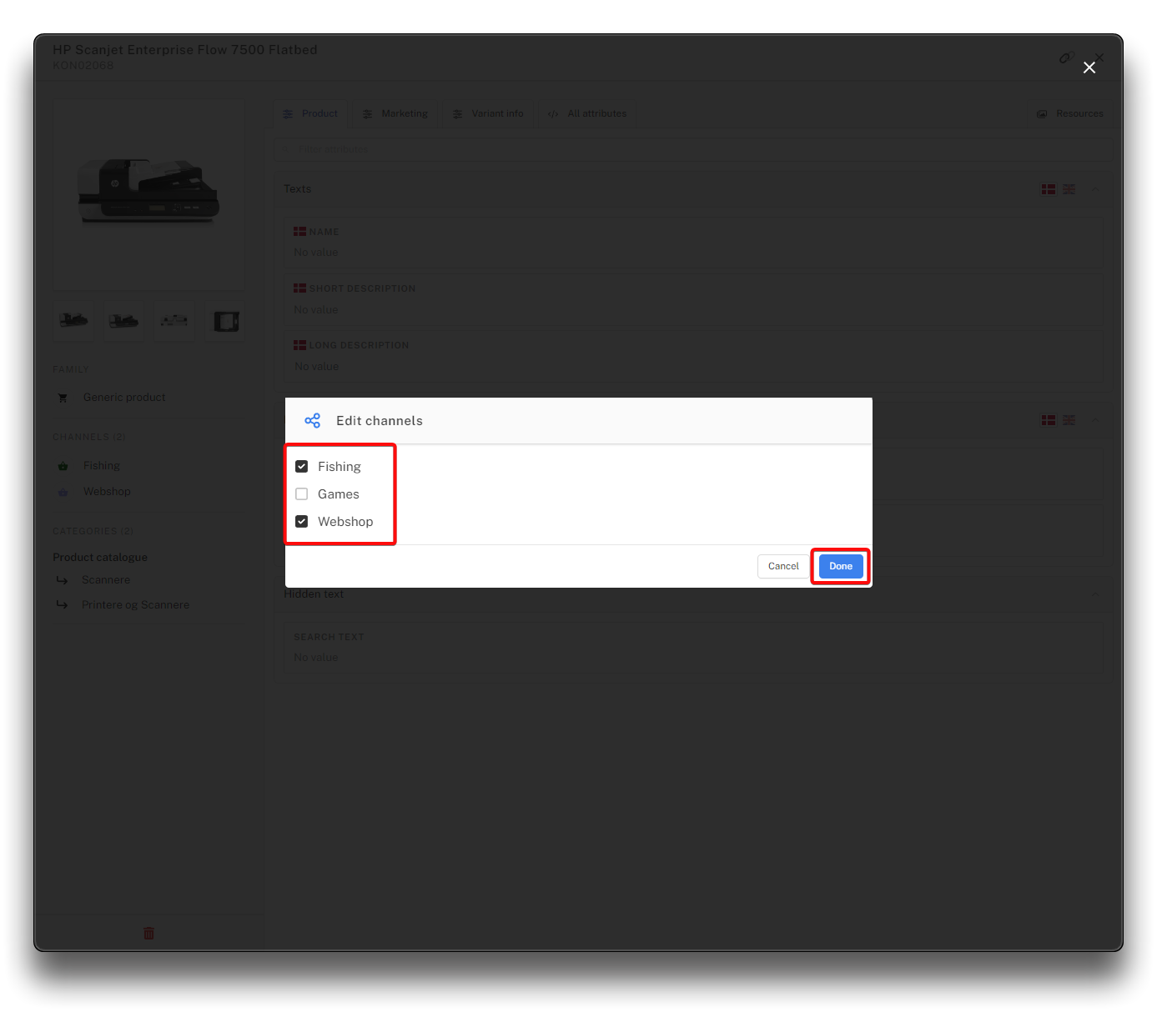Enable the Games channel checkbox
The height and width of the screenshot is (1012, 1157).
[x=302, y=494]
